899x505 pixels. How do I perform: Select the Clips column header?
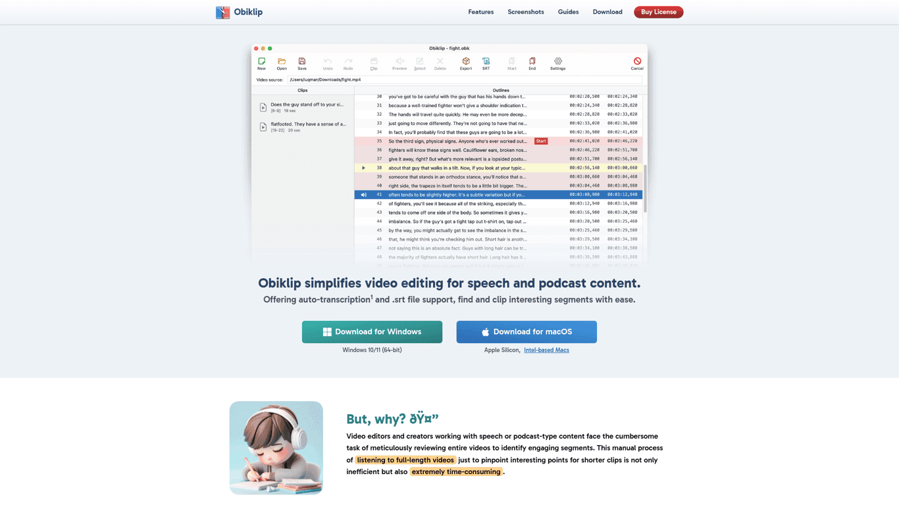(x=303, y=90)
